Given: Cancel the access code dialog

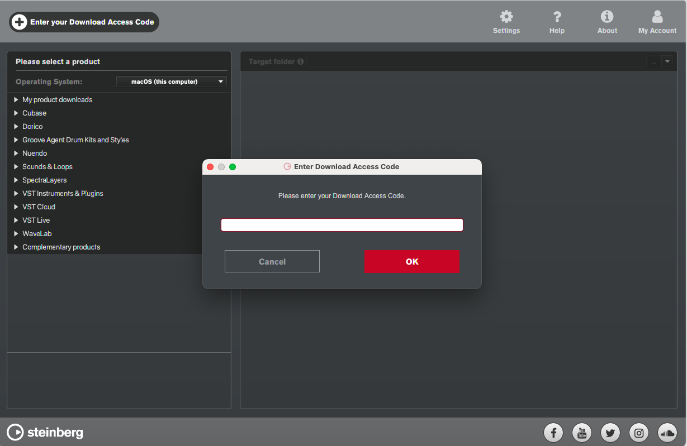Looking at the screenshot, I should pyautogui.click(x=272, y=261).
